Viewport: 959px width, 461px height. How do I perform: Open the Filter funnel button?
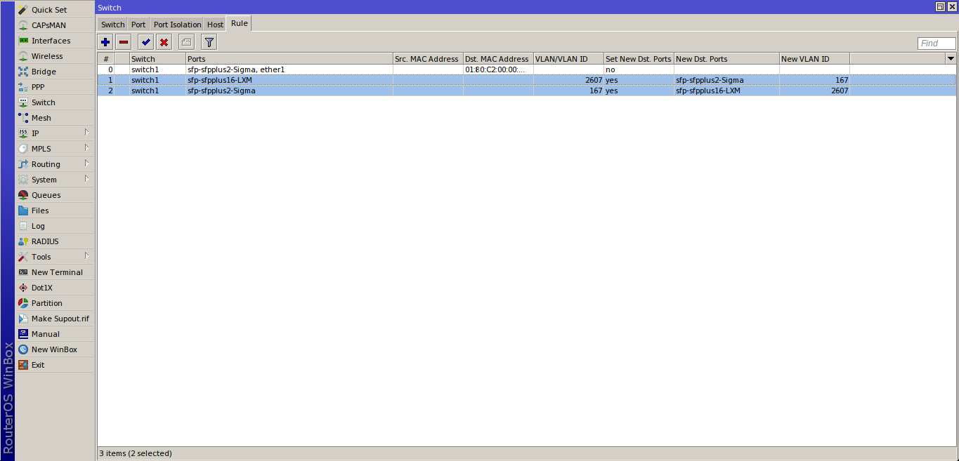[209, 42]
